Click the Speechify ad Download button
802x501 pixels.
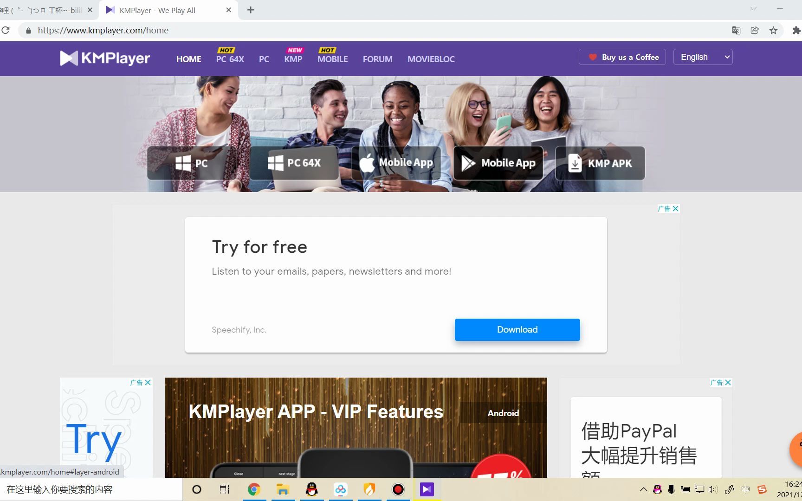pos(517,329)
